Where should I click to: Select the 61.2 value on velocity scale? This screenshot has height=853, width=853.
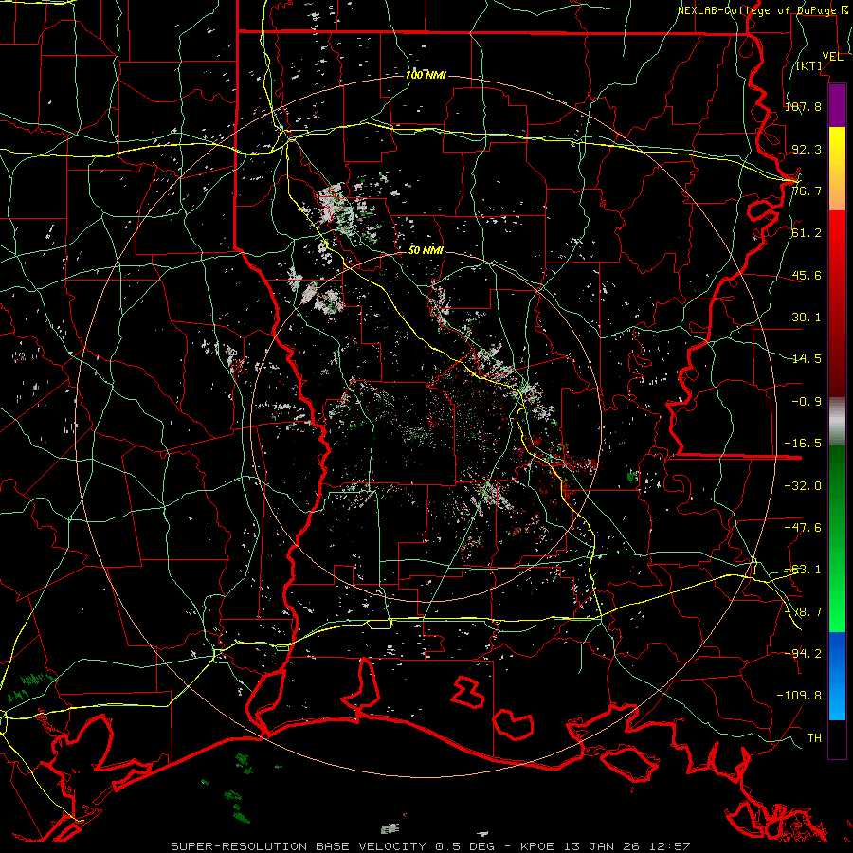(x=807, y=233)
